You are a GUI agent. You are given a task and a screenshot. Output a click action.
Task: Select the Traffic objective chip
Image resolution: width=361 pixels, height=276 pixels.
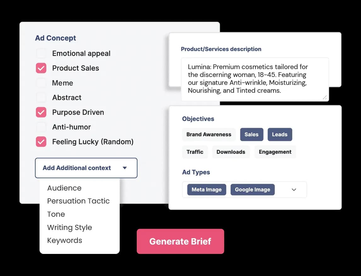tap(195, 152)
